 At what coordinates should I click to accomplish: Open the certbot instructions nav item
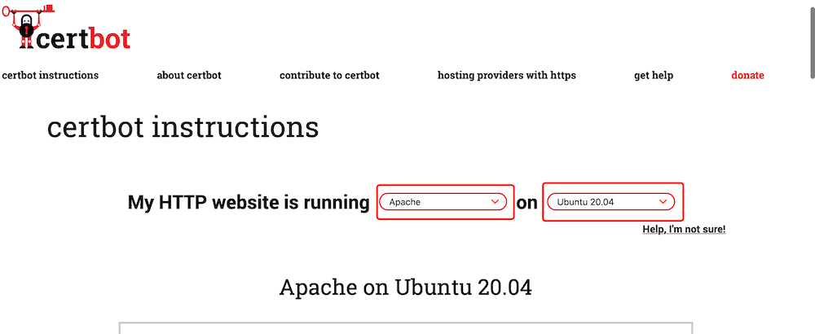tap(51, 75)
